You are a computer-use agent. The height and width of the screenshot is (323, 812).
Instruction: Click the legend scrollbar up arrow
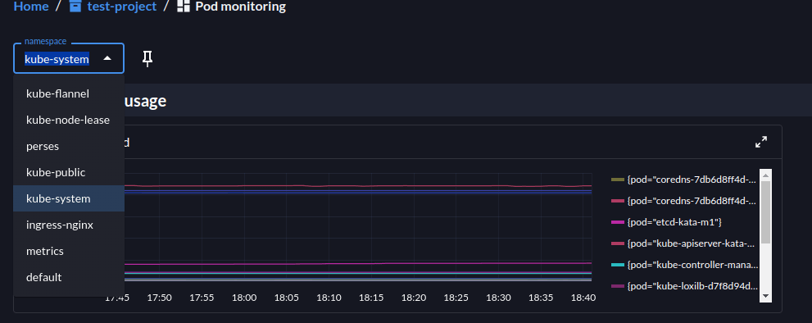(766, 175)
